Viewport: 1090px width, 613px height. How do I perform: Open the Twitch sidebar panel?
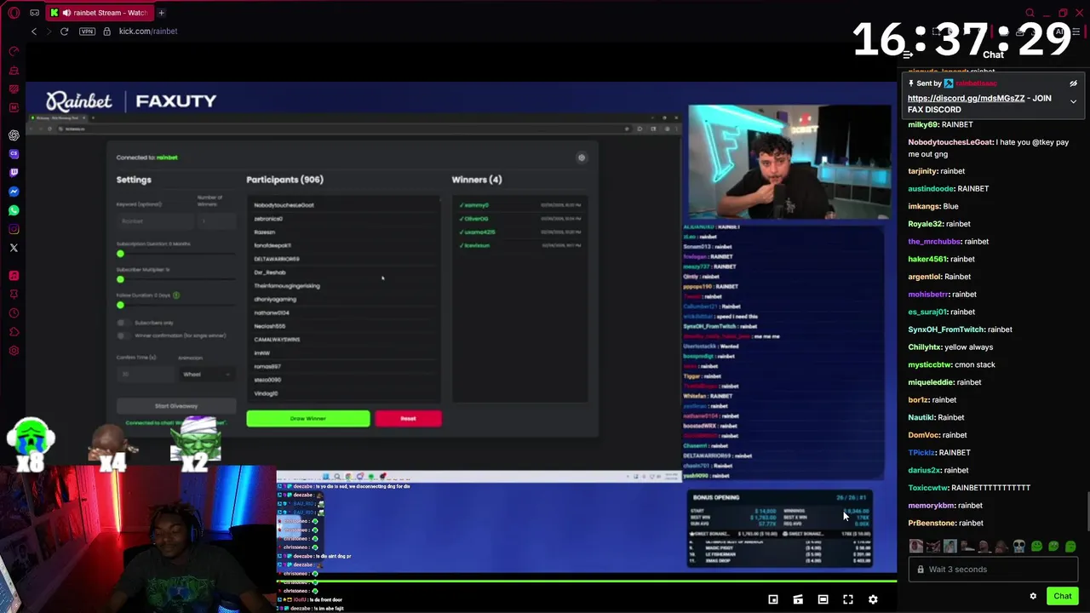point(14,173)
